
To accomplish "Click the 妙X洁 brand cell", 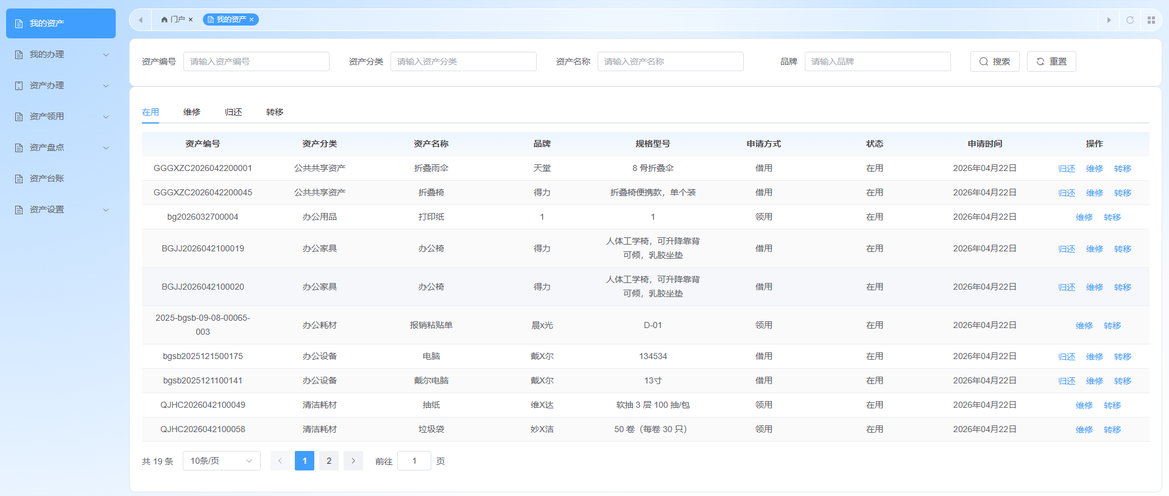I will click(542, 429).
